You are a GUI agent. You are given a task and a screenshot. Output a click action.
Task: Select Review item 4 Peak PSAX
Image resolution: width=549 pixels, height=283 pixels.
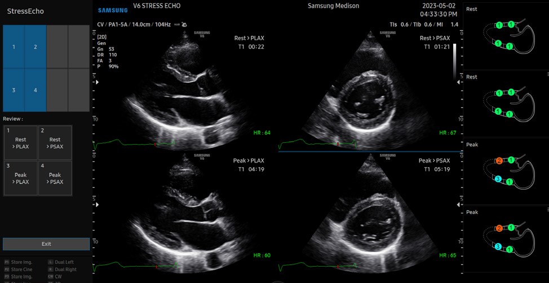(x=55, y=178)
